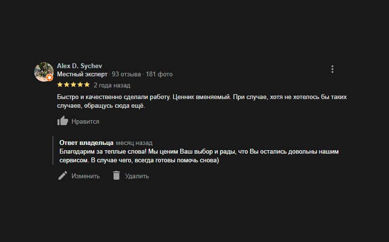Click the "Ответ владельца" heading
The width and height of the screenshot is (389, 242).
point(86,143)
